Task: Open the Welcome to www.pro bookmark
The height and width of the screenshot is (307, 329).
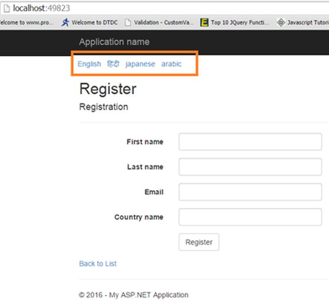Action: (x=26, y=22)
